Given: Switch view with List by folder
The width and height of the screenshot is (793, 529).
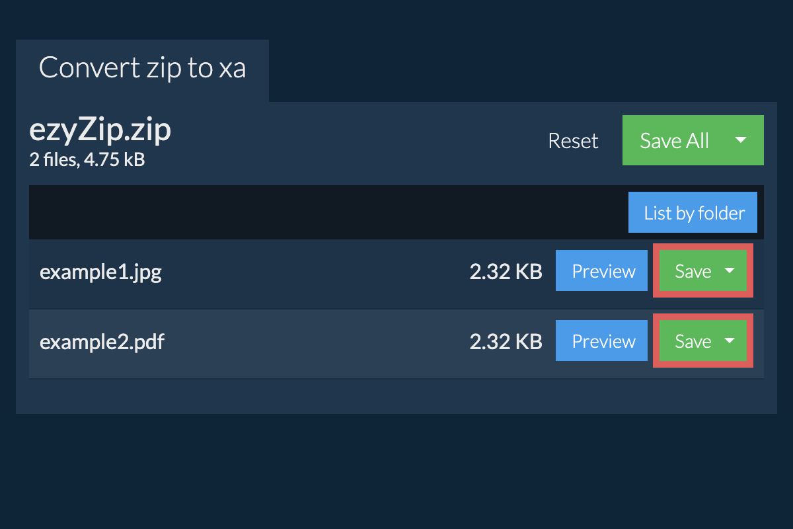Looking at the screenshot, I should point(694,213).
